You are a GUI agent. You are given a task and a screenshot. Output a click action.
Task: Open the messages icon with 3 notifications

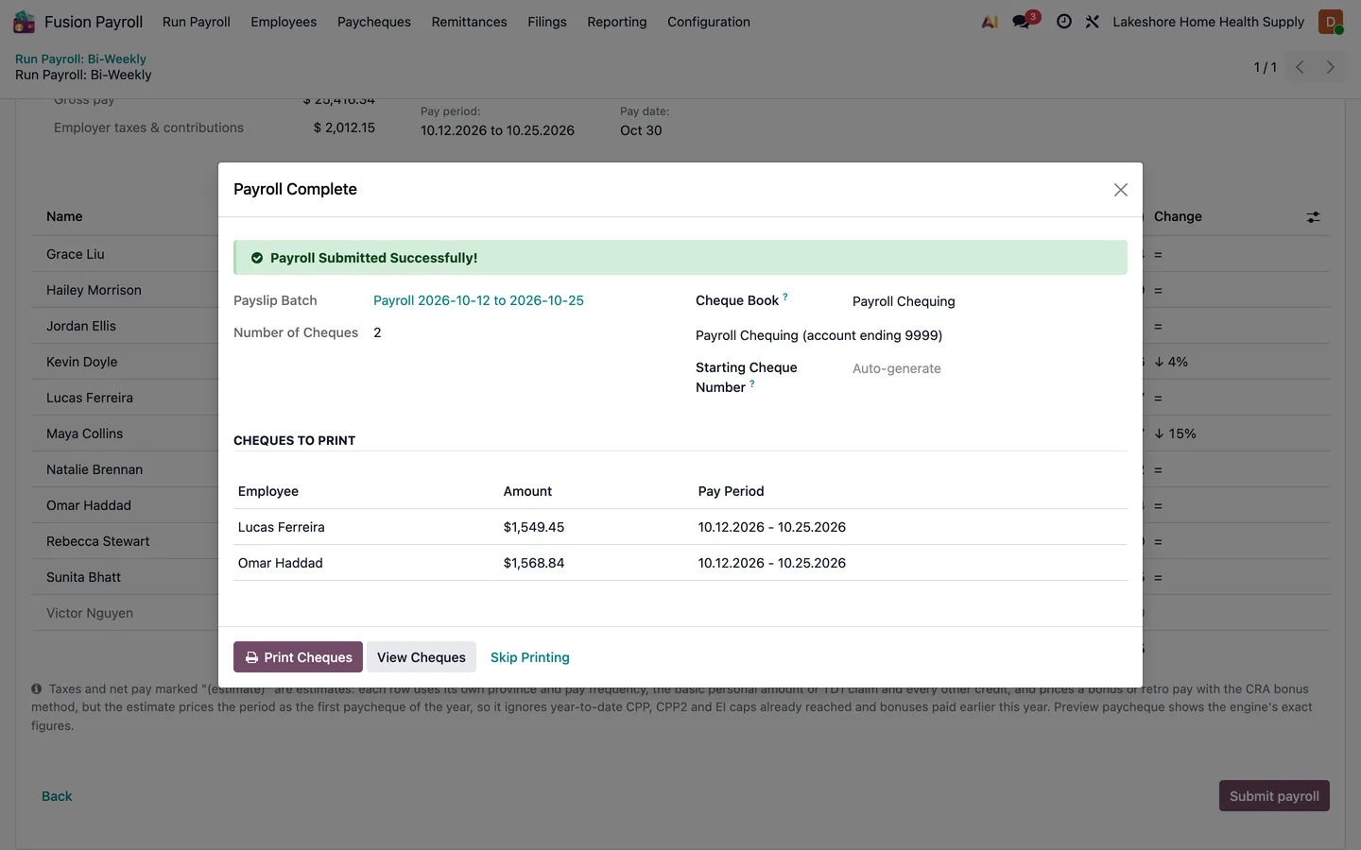(1023, 22)
